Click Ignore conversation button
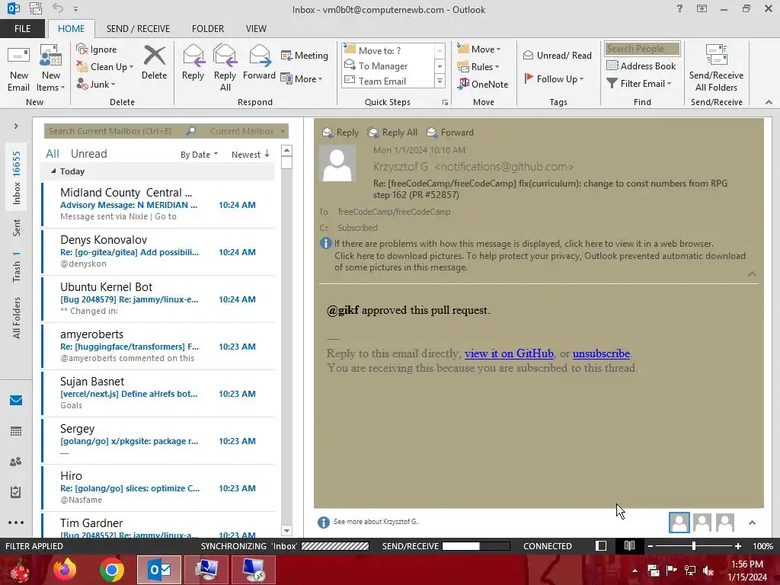 click(x=97, y=50)
